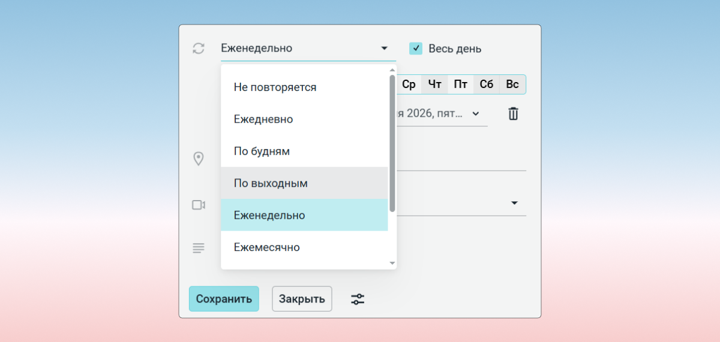The image size is (720, 342).
Task: Click the repeat recurrence icon
Action: tap(199, 49)
